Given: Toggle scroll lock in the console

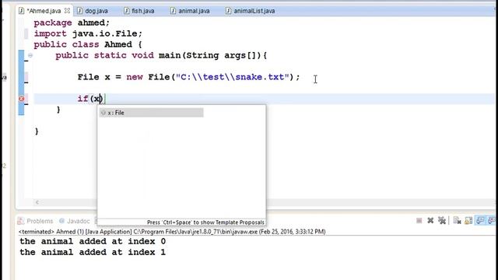Looking at the screenshot, I should click(468, 221).
